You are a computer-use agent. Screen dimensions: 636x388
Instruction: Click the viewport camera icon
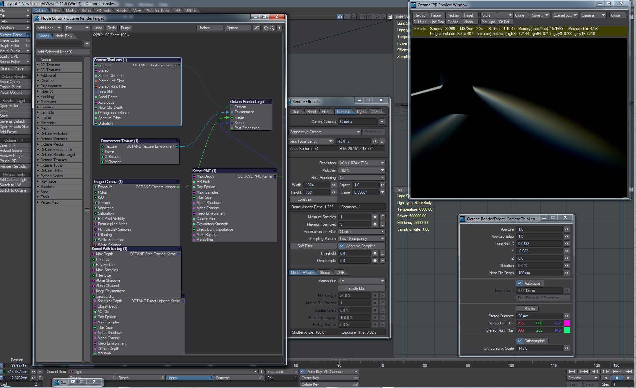pos(340,17)
